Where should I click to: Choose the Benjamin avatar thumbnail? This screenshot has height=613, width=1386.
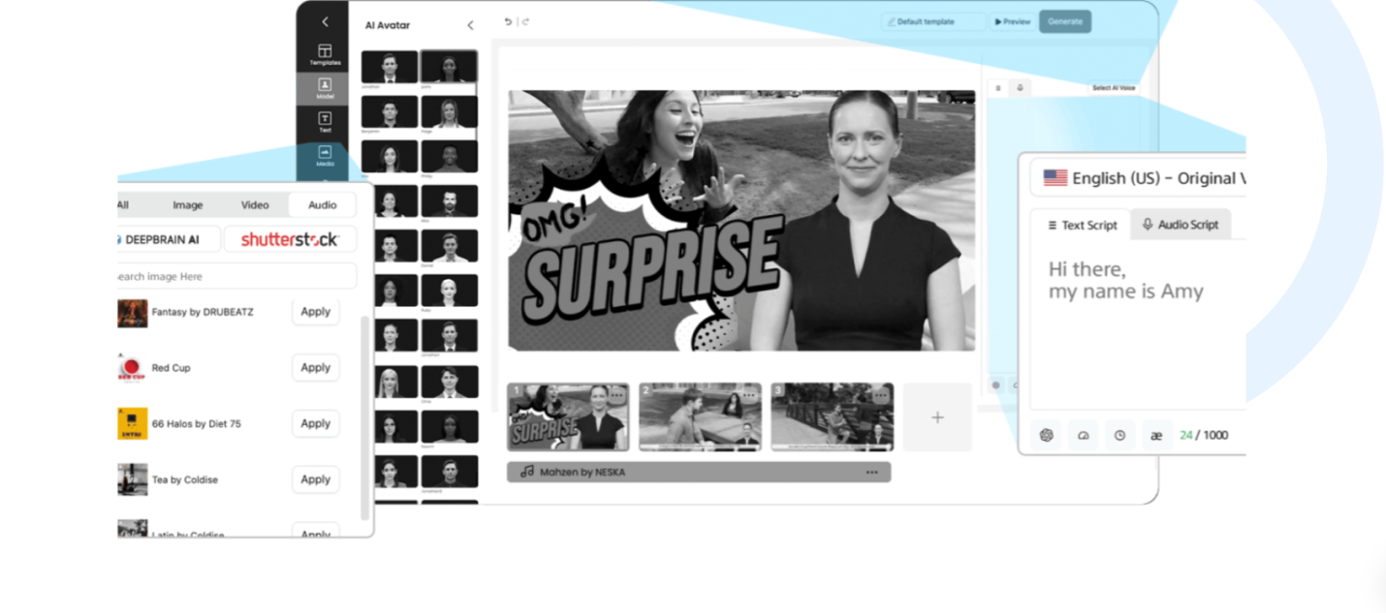click(x=390, y=112)
